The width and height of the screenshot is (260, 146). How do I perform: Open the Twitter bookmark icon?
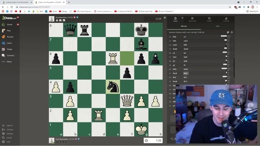29,11
